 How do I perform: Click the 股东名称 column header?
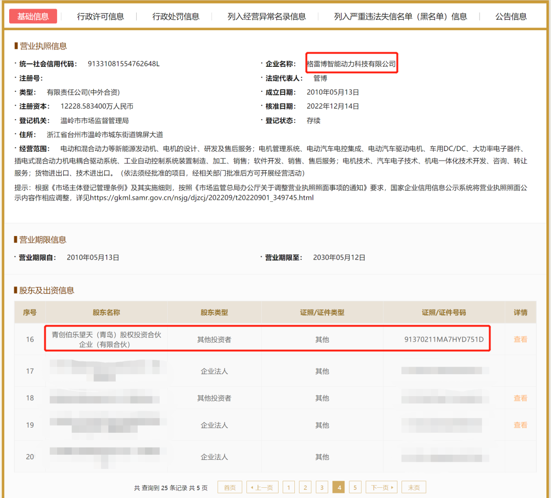click(106, 312)
